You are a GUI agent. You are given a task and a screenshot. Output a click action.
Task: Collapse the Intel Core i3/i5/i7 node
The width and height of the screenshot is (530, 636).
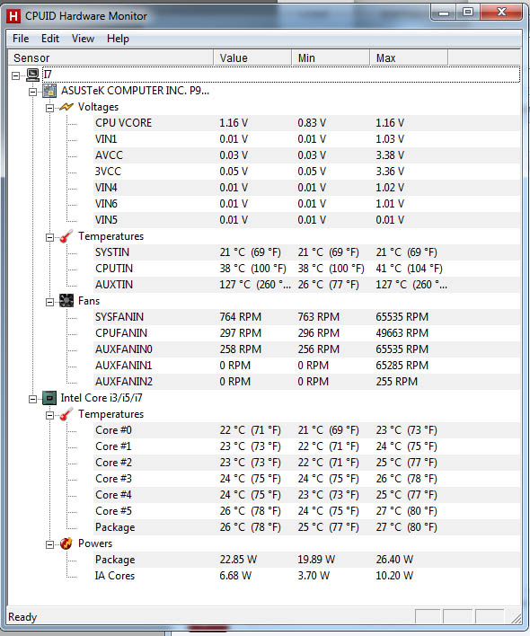33,399
